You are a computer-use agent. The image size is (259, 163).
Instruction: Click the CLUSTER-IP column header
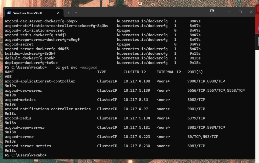135,72
